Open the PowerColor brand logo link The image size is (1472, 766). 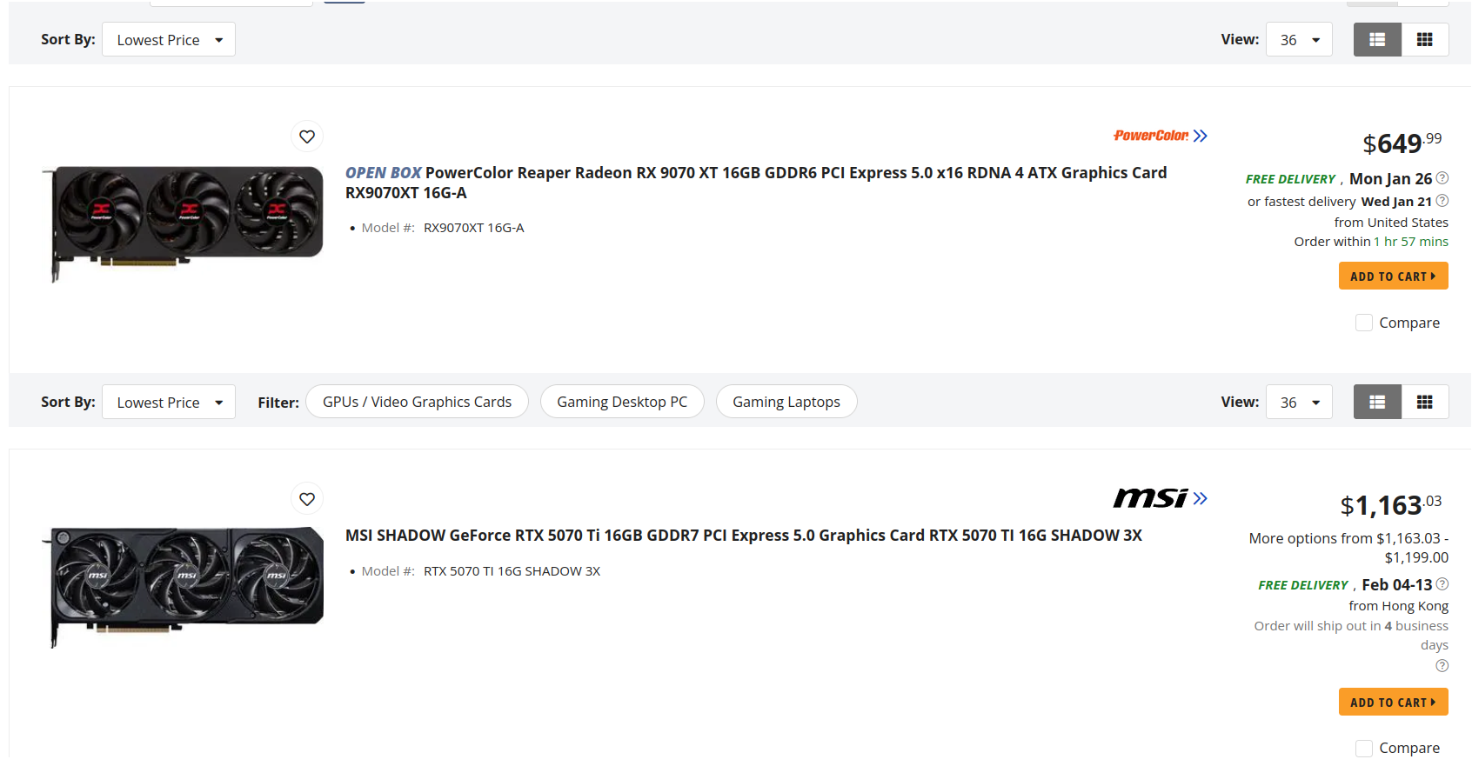[x=1161, y=136]
